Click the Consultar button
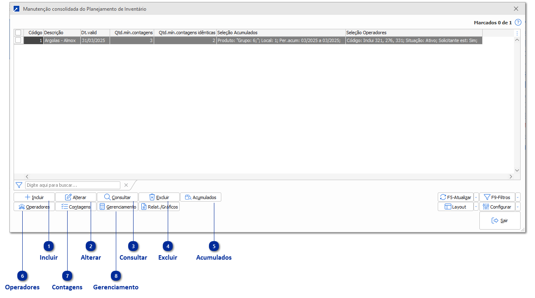Screen dimensions: 535x298 click(x=117, y=197)
